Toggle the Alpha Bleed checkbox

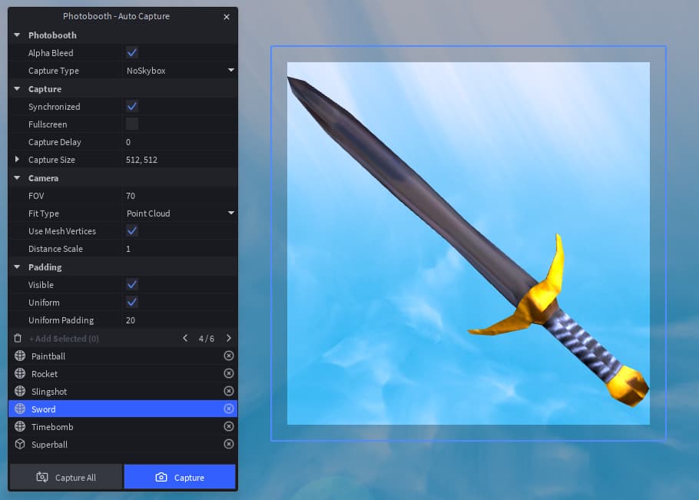coord(132,52)
